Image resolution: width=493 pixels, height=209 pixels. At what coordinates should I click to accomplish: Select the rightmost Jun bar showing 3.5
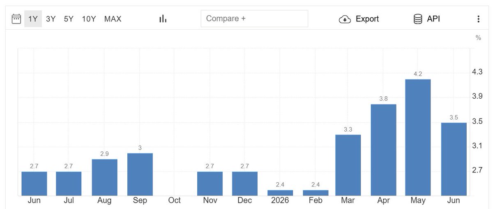point(454,159)
